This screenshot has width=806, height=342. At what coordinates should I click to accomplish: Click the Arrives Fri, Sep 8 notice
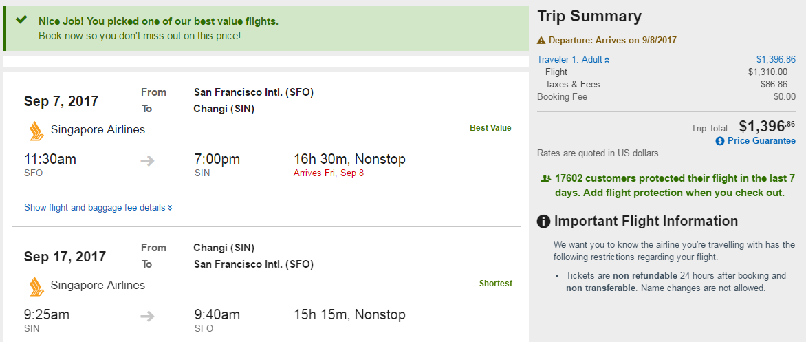coord(329,173)
